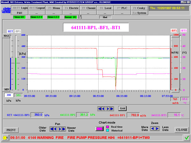Click the green checkmark acknowledge icon

click(x=186, y=138)
